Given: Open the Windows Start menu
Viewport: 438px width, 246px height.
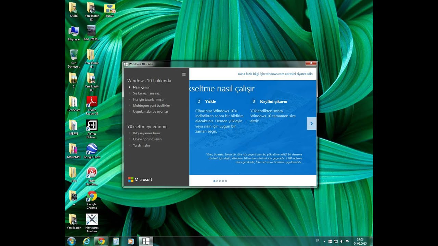Looking at the screenshot, I should tap(72, 241).
